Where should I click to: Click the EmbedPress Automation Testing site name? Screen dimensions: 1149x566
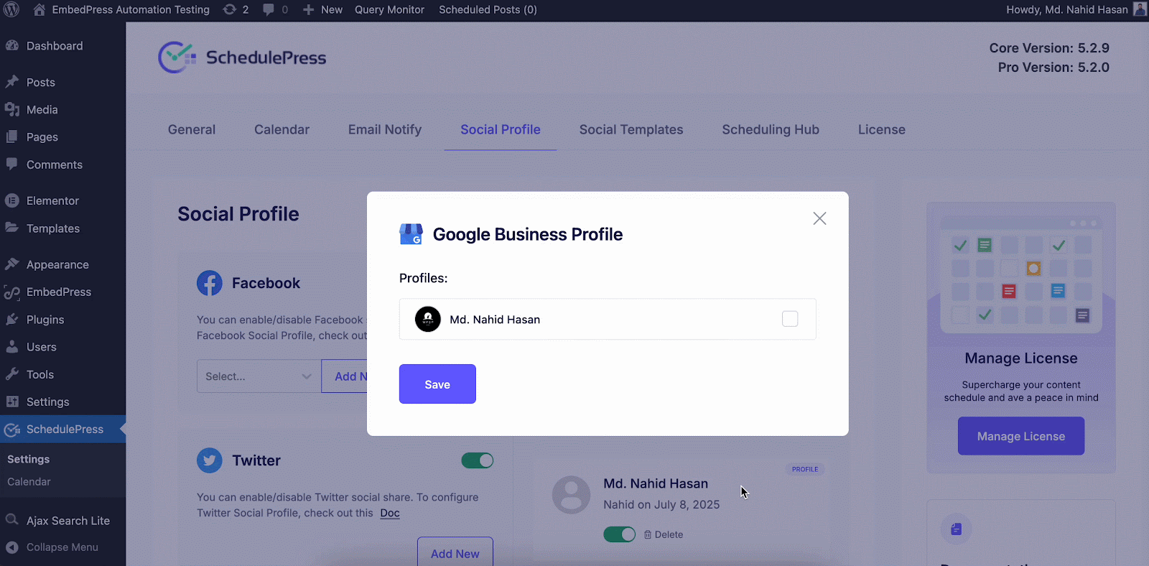point(131,9)
